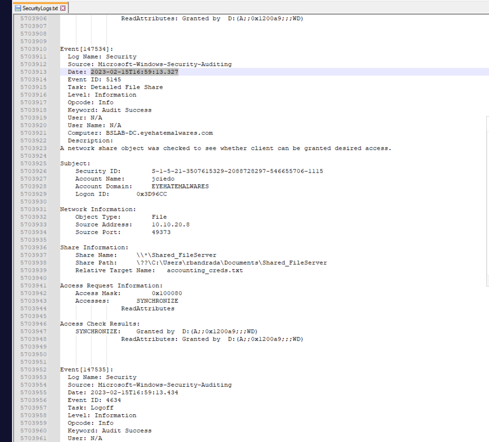Click the save-state disk icon on SecurityLogs.txt tab

tap(18, 8)
